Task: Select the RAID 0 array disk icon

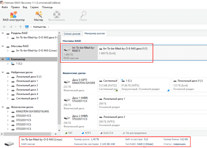Action: (68, 50)
